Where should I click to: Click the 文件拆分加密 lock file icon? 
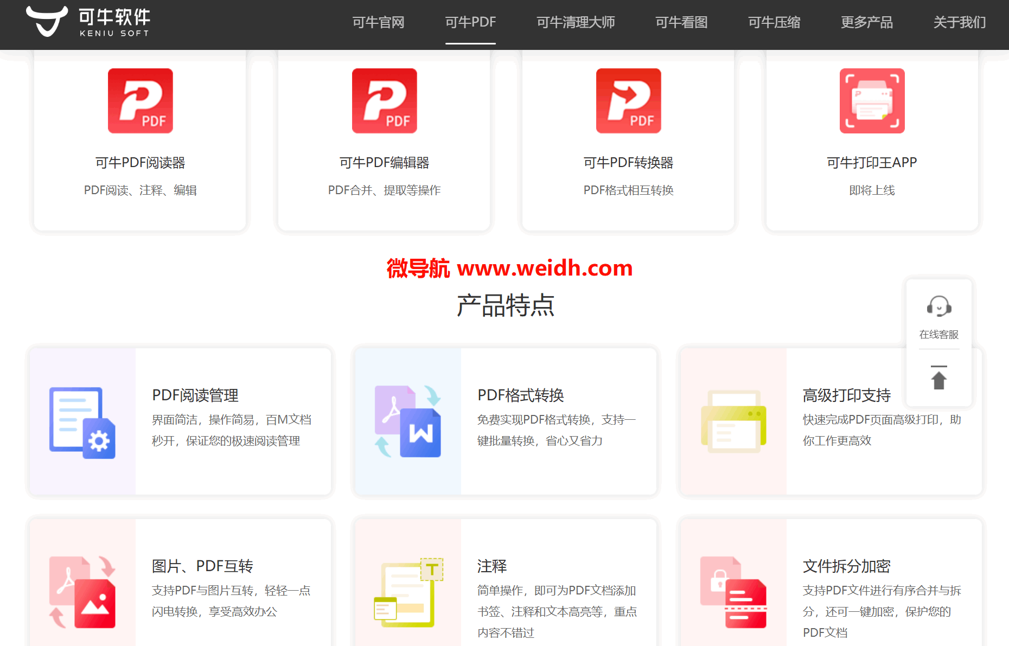coord(733,592)
